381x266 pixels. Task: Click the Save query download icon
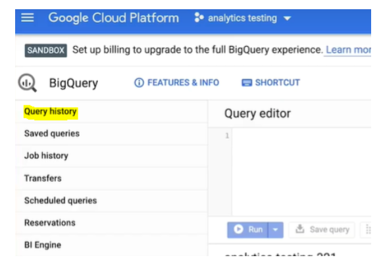coord(300,229)
